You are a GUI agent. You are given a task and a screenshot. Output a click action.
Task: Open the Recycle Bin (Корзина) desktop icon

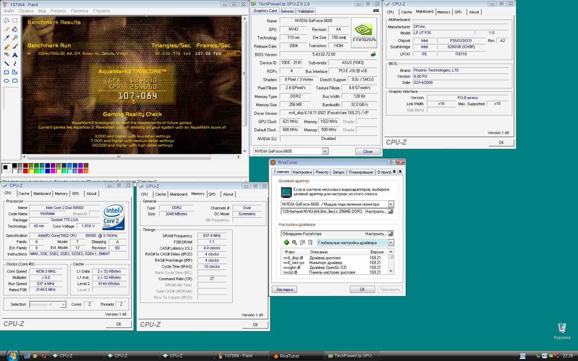562,331
